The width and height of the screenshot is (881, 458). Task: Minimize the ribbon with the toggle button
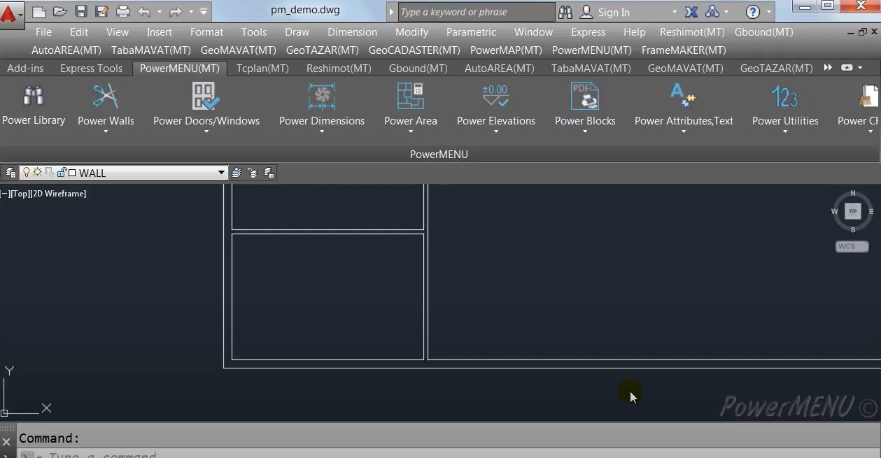click(847, 68)
